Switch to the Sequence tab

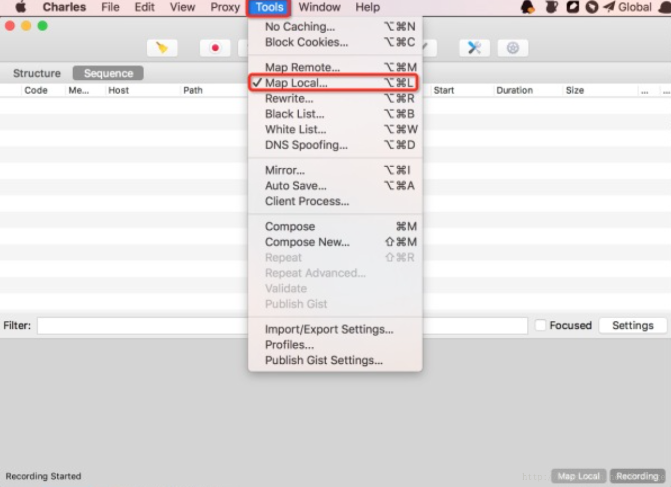coord(108,73)
